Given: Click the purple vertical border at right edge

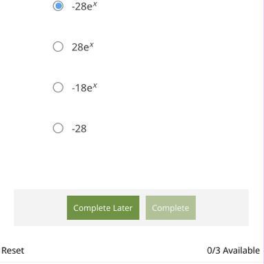Looking at the screenshot, I should point(263,132).
